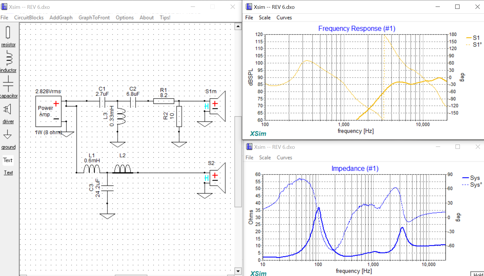Open Scale menu in Impedance window
This screenshot has width=484, height=276.
tap(265, 158)
